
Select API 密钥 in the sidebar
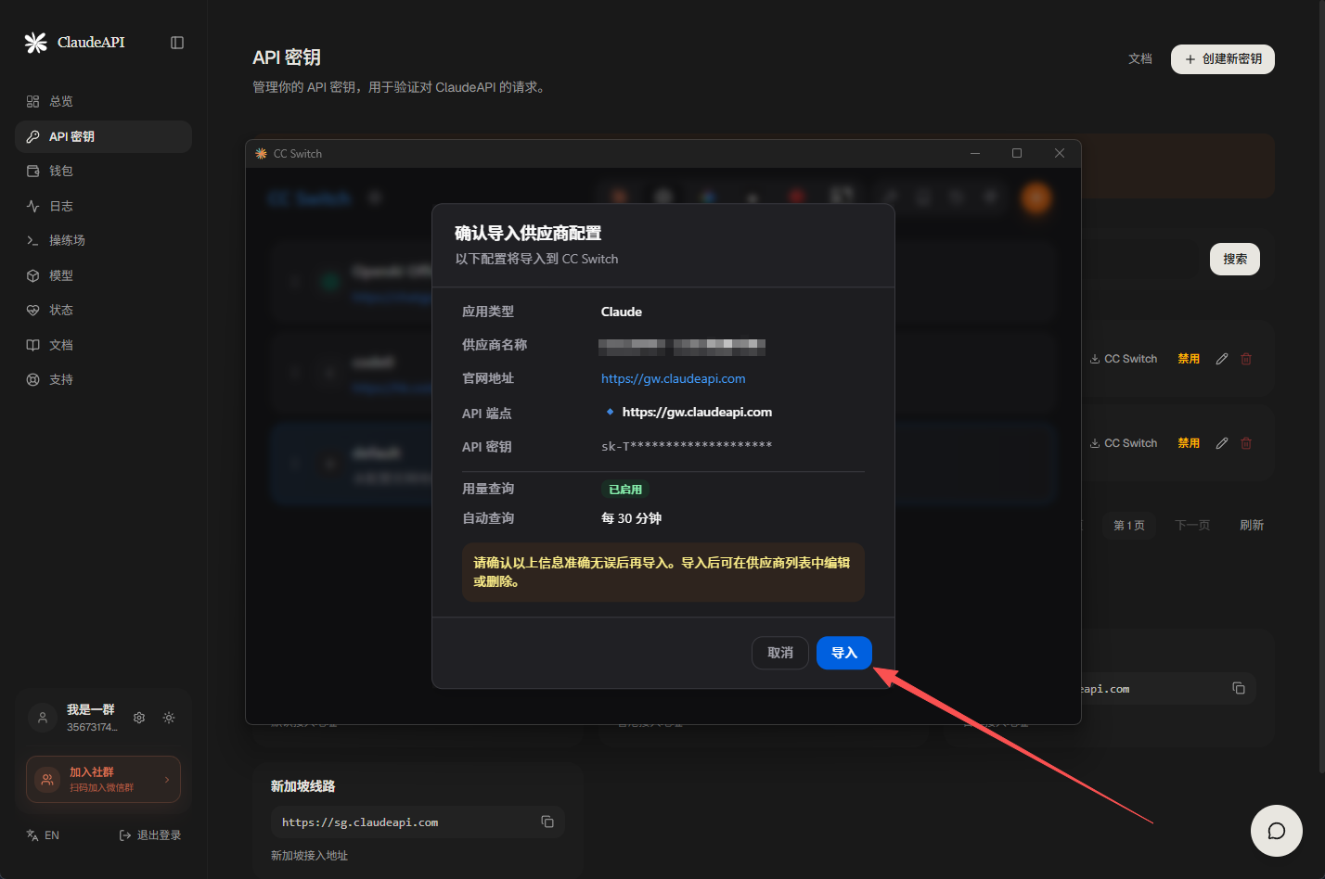pyautogui.click(x=103, y=136)
